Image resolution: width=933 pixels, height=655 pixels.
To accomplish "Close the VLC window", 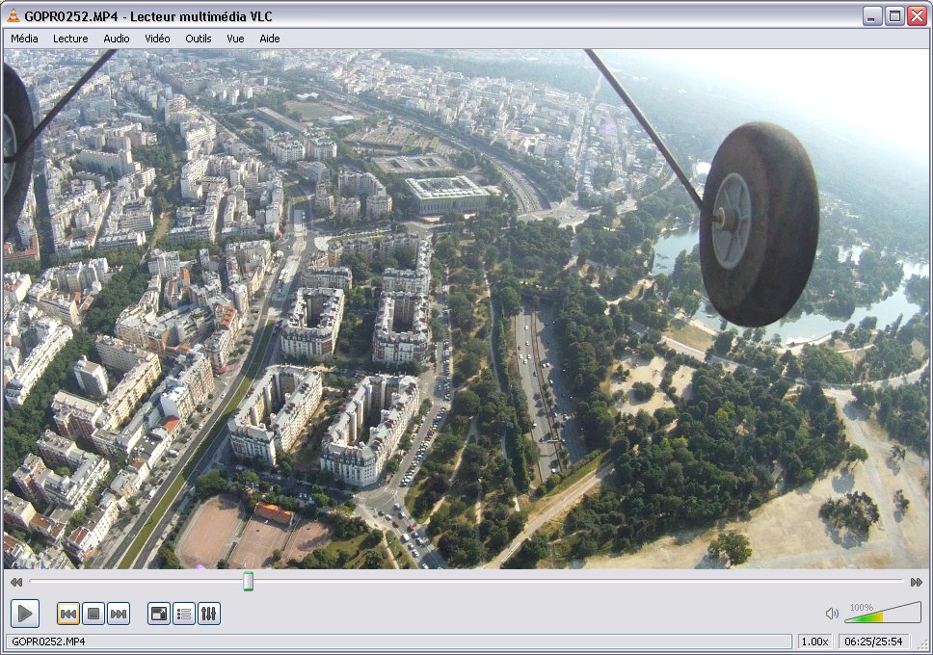I will (917, 16).
